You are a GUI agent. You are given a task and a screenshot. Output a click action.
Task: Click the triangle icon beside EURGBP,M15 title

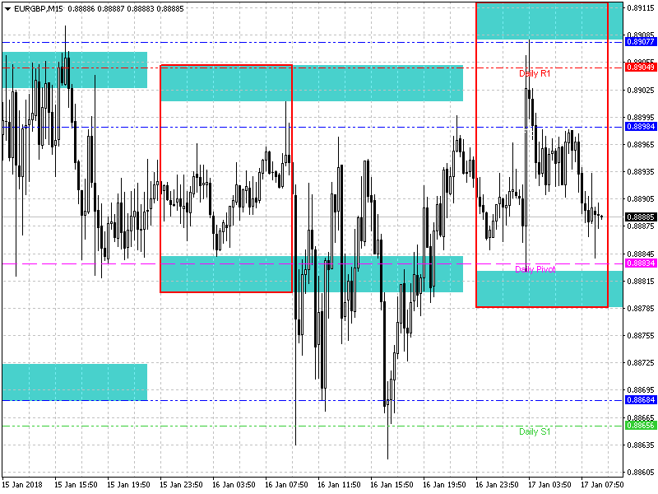(x=7, y=8)
